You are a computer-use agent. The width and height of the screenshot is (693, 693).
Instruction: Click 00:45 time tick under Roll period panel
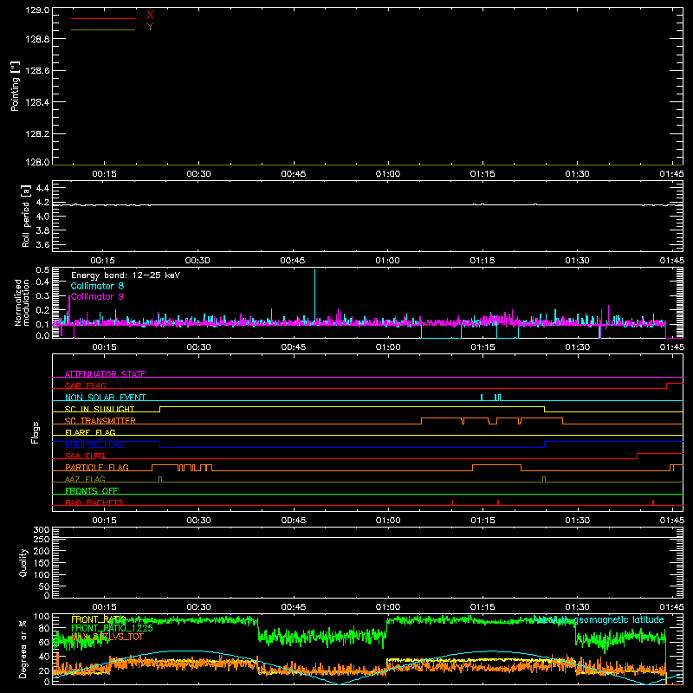click(x=293, y=261)
